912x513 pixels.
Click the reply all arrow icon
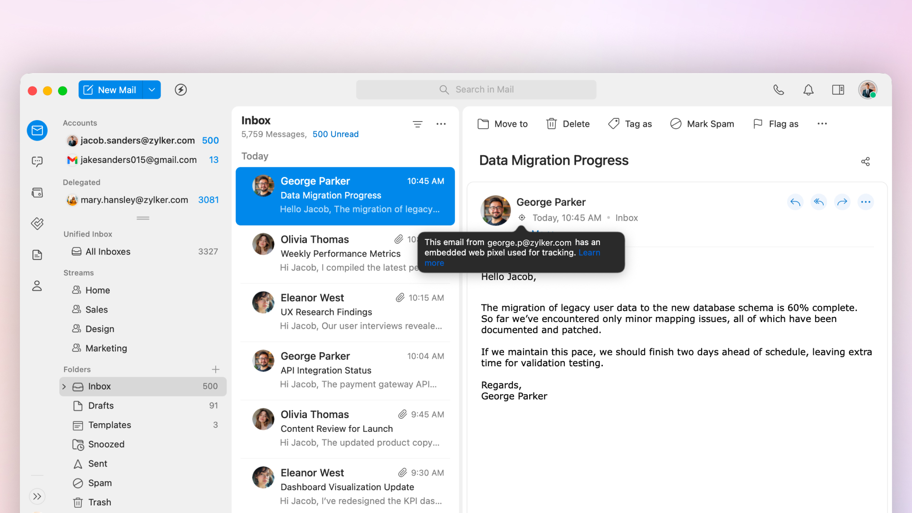[818, 202]
